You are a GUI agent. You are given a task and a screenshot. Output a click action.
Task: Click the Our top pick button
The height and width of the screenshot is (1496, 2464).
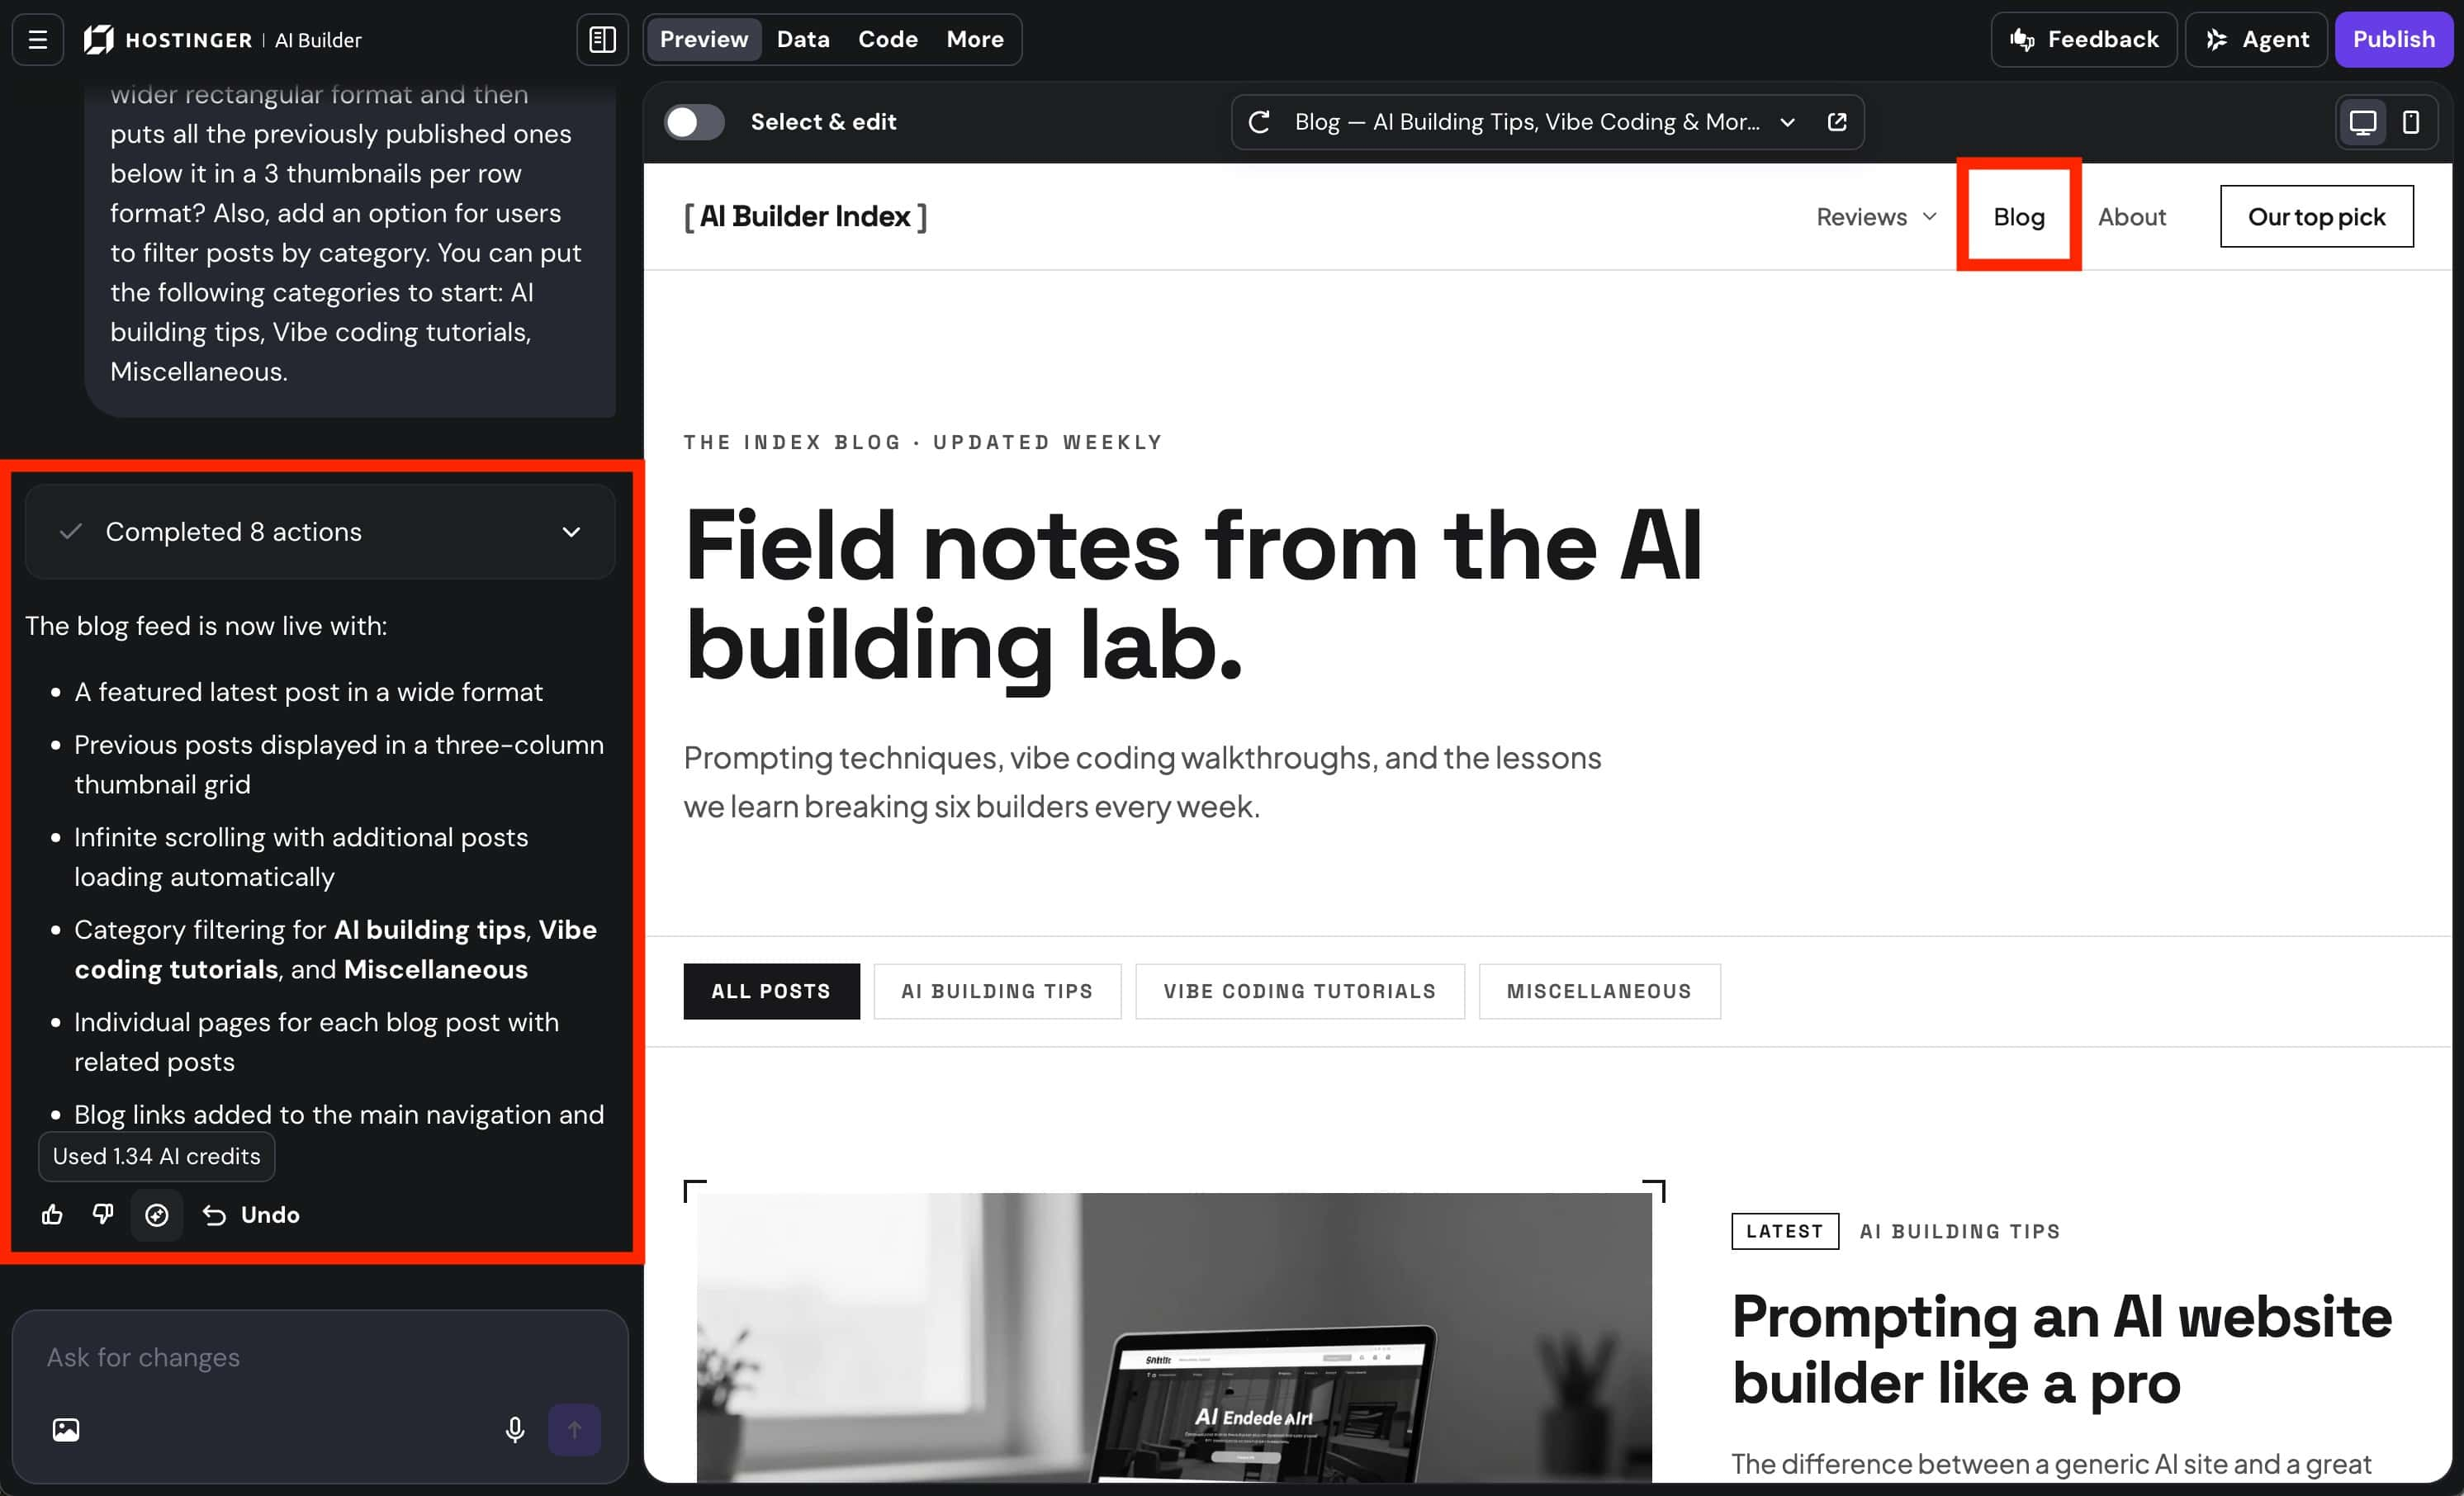pos(2316,216)
